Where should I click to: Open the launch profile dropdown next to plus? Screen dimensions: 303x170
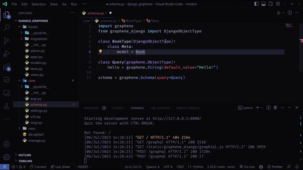[262, 108]
